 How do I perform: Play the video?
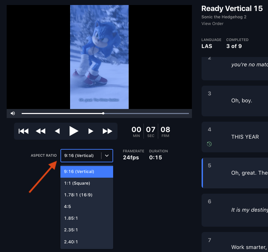click(74, 131)
